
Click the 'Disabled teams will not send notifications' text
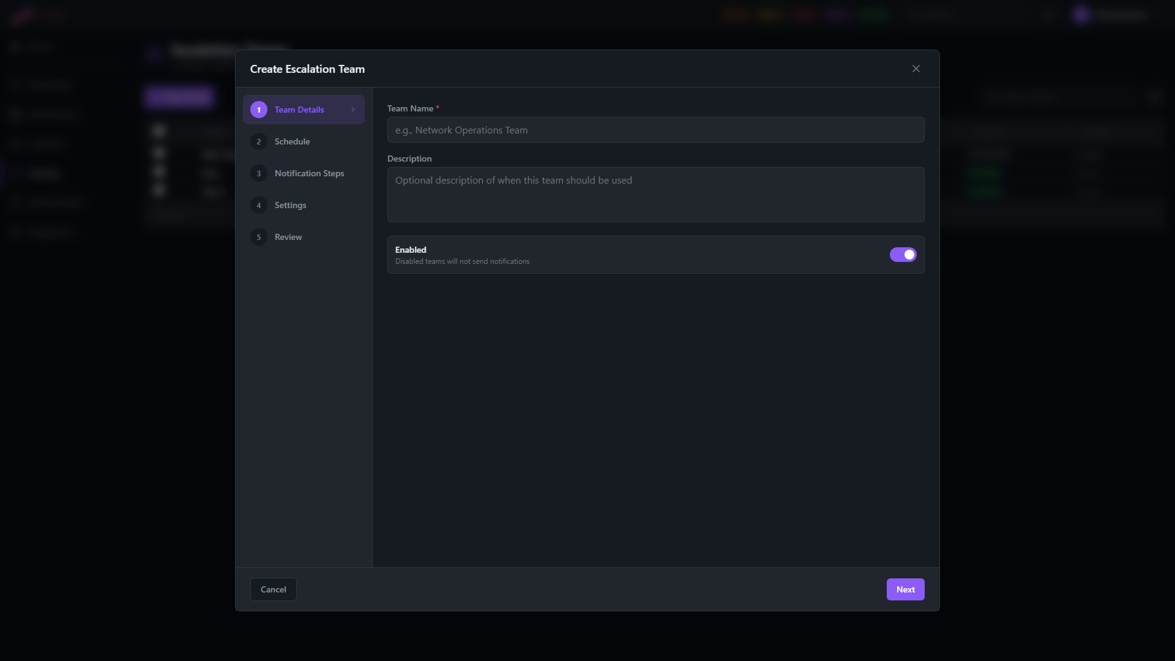[463, 261]
